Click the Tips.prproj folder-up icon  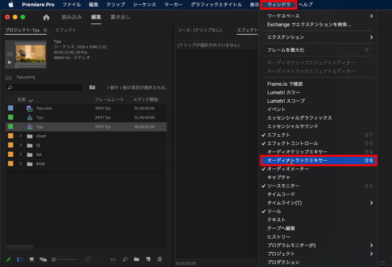(8, 77)
